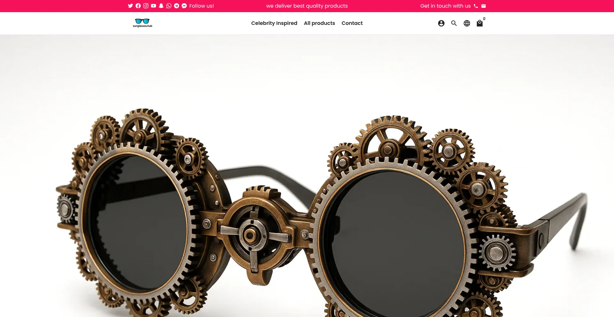Image resolution: width=614 pixels, height=317 pixels.
Task: Visit the Facebook page icon
Action: [x=138, y=6]
